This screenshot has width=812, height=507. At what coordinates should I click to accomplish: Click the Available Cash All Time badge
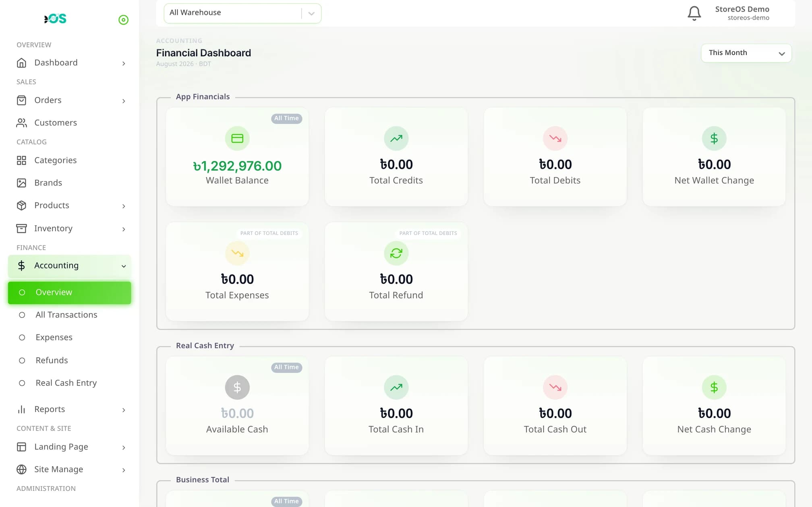pyautogui.click(x=286, y=367)
